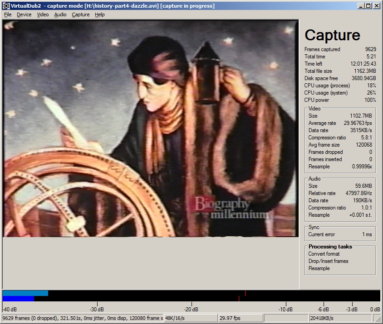Click the CPU usage (system) label
Image resolution: width=383 pixels, height=324 pixels.
coord(326,93)
